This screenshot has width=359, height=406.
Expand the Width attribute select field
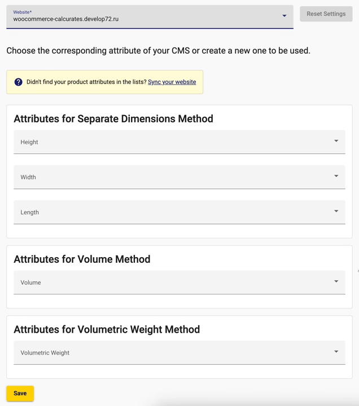(179, 177)
